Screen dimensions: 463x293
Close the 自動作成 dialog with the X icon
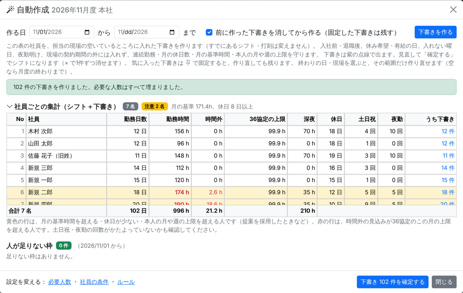tap(453, 10)
